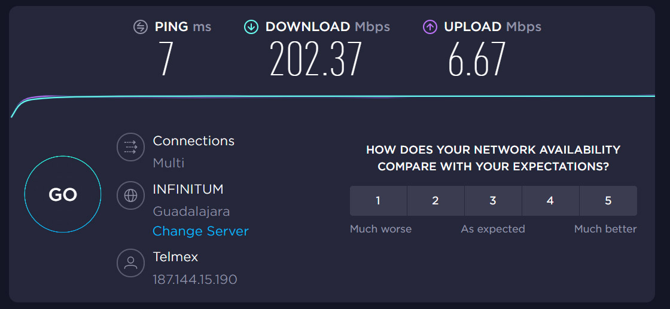
Task: Open the Change Server link
Action: tap(200, 231)
